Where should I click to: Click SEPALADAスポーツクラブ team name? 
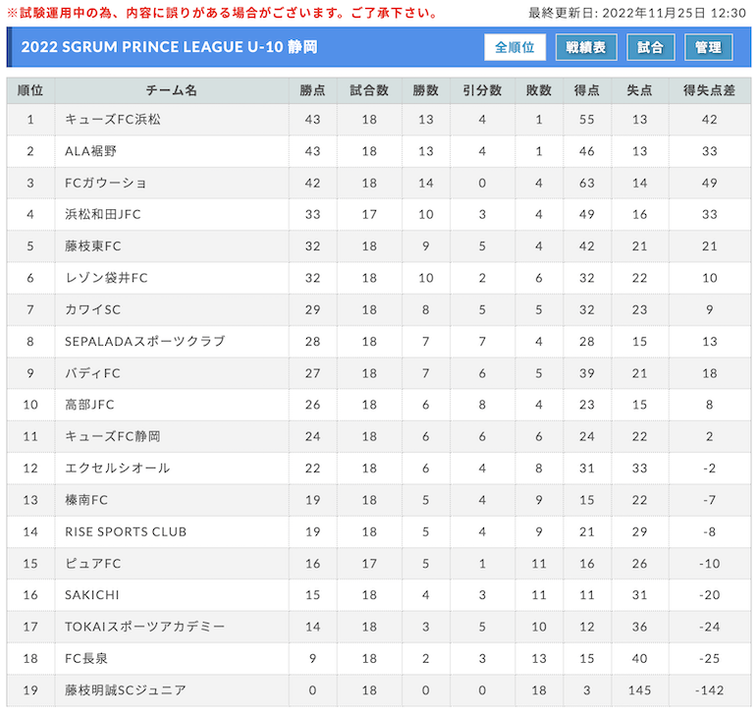[144, 341]
